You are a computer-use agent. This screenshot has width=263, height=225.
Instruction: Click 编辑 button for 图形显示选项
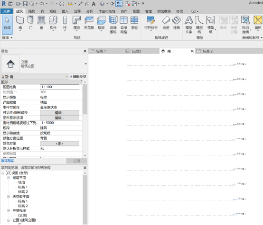[59, 118]
